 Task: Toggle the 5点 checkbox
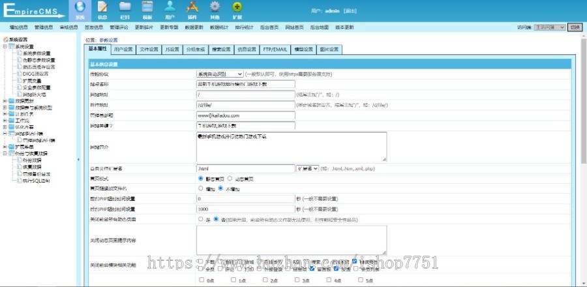click(361, 280)
